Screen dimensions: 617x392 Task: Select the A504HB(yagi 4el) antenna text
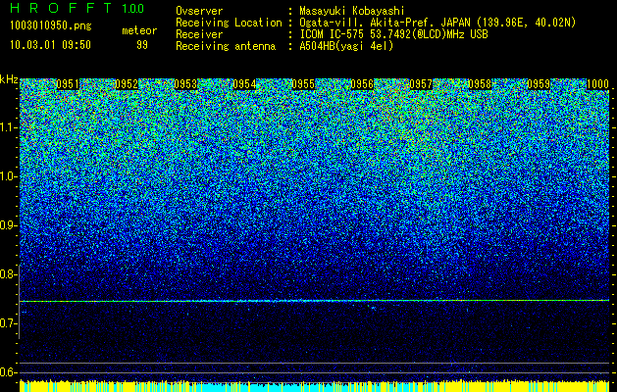(x=346, y=46)
